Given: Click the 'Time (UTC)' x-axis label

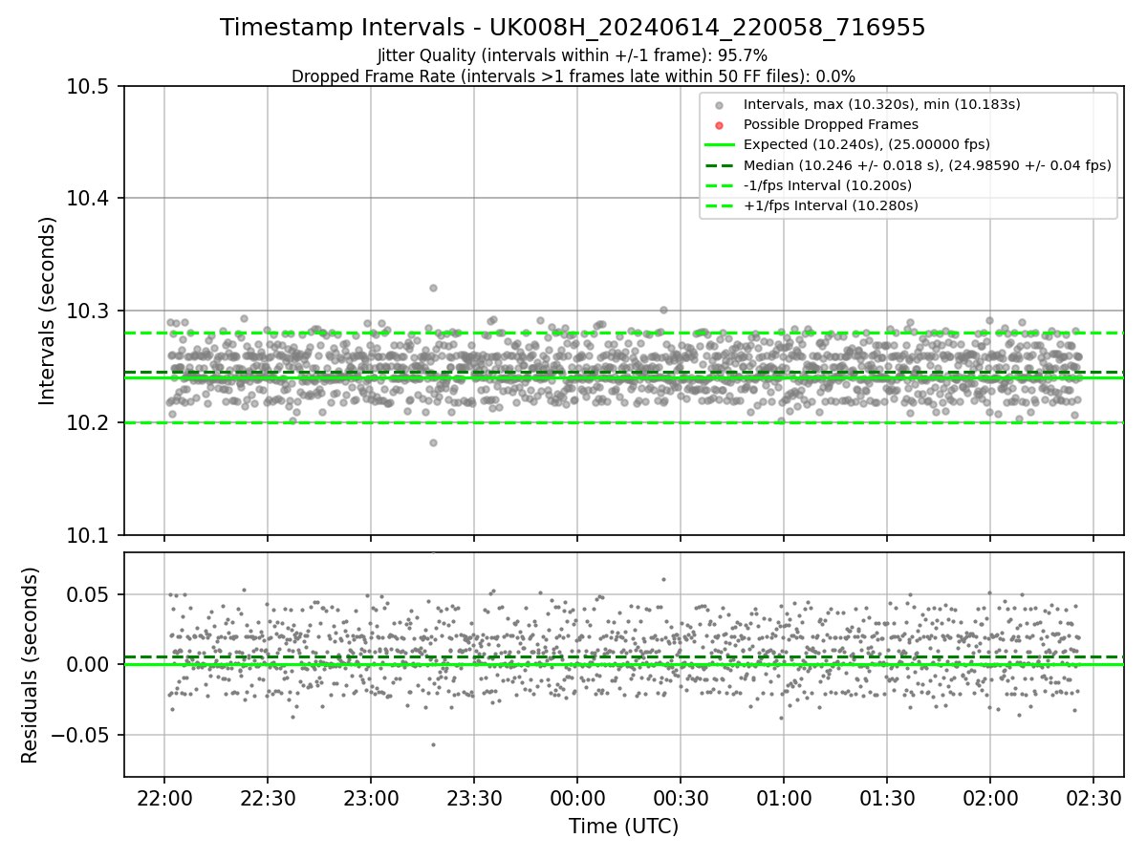Looking at the screenshot, I should click(623, 827).
